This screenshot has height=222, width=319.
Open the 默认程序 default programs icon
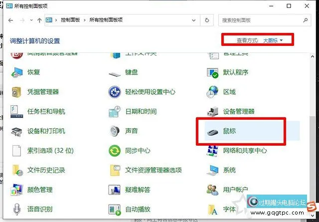[212, 73]
